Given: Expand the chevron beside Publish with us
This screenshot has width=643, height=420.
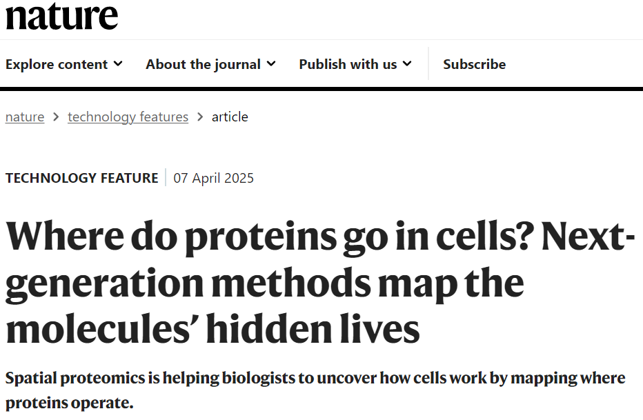Looking at the screenshot, I should tap(407, 63).
